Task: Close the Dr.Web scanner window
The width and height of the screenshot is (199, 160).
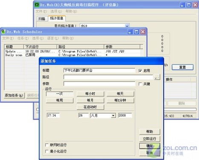Action: point(195,5)
